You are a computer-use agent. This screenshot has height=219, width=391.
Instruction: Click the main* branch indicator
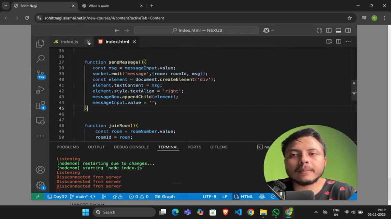[x=80, y=197]
